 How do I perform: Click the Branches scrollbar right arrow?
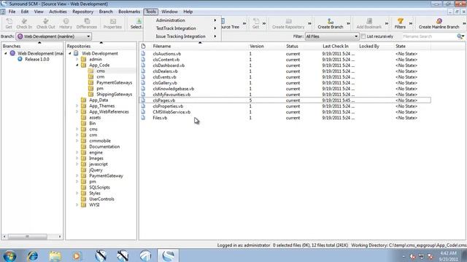[60, 237]
